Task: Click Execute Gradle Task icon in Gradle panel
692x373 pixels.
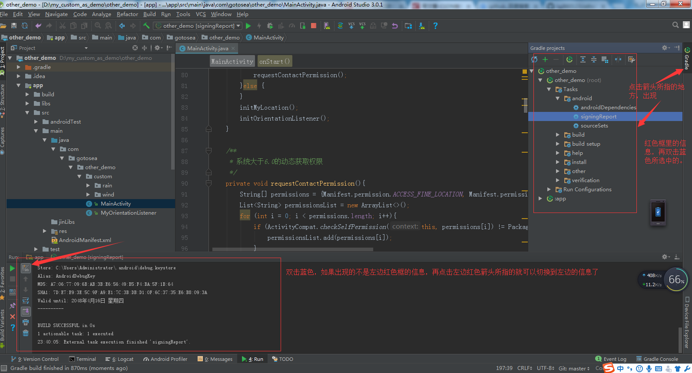Action: (x=569, y=59)
